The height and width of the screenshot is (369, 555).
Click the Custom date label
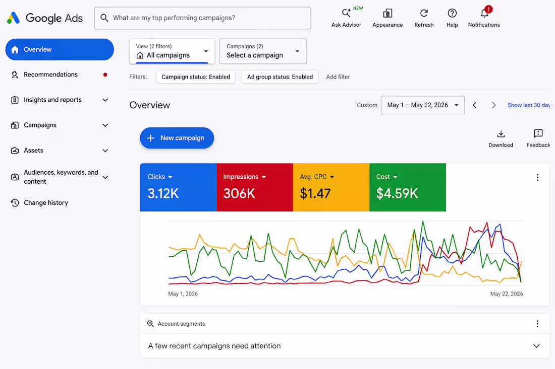tap(367, 105)
